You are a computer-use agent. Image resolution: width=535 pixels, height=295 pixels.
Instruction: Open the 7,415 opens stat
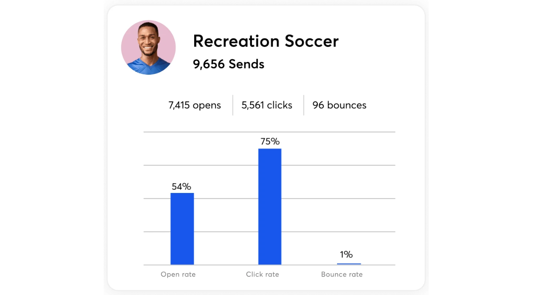195,105
